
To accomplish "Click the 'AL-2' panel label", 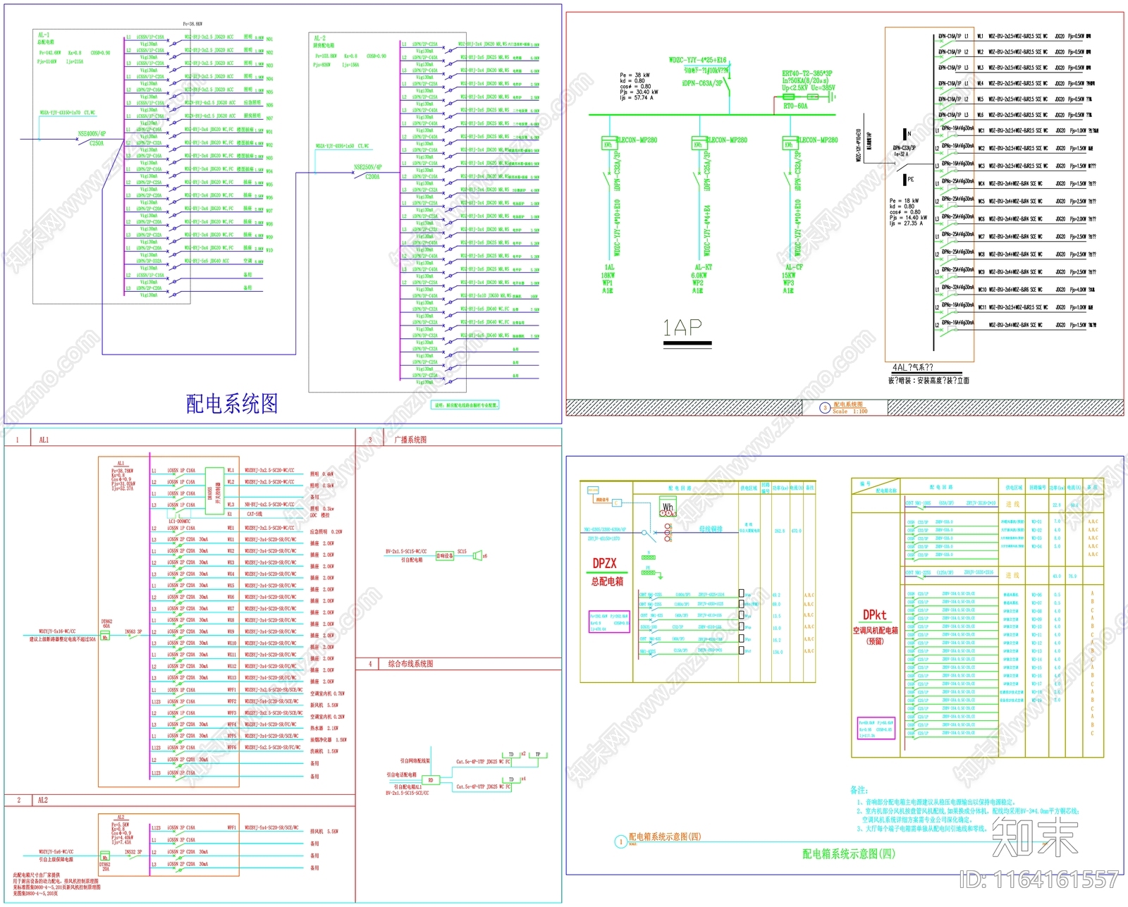I will (x=319, y=39).
